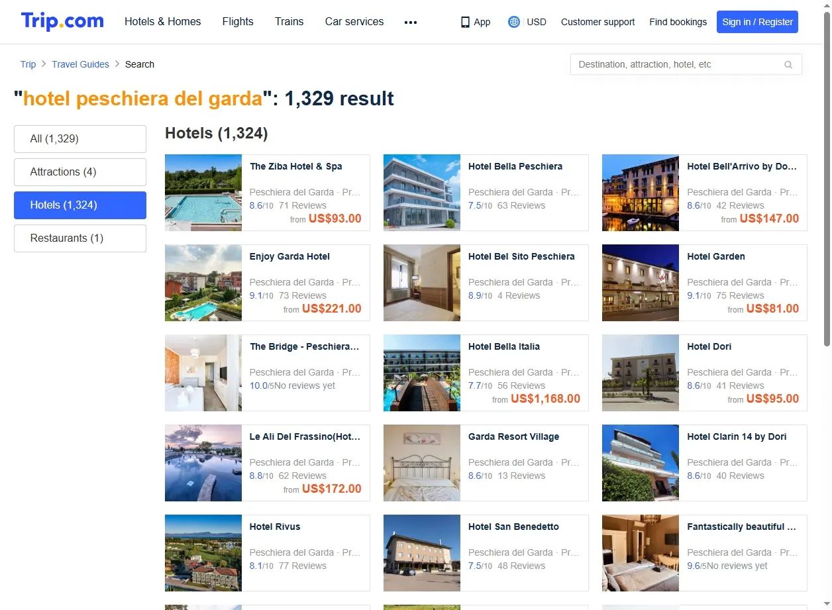Open Hotel Bell'Arrivo by Do... title
Image resolution: width=832 pixels, height=610 pixels.
pos(742,166)
